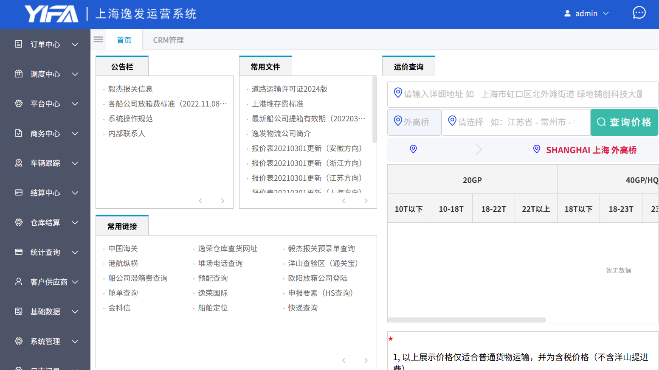The image size is (659, 370).
Task: Open the 快递查询 link
Action: click(x=303, y=308)
